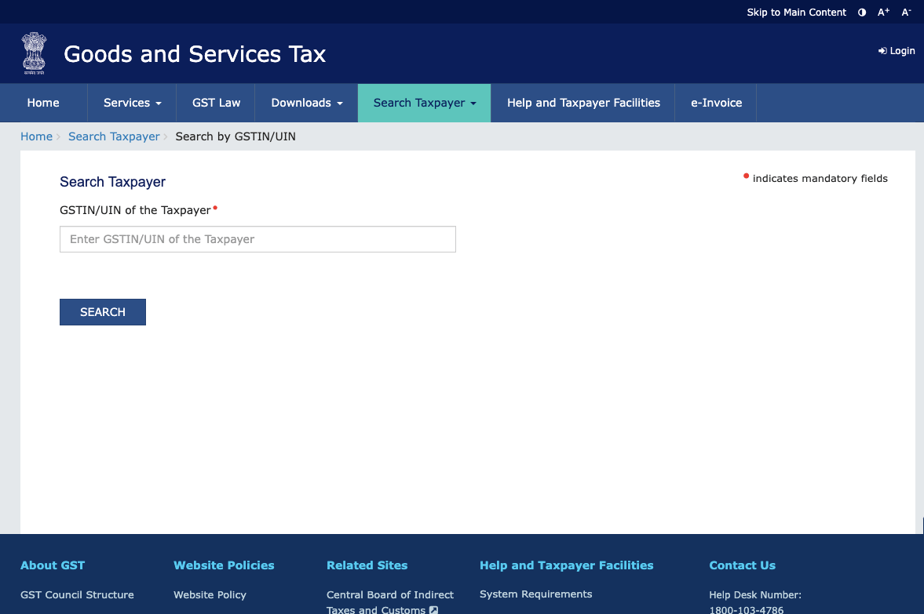This screenshot has height=614, width=924.
Task: Click the Search Taxpayer page heading
Action: tap(112, 182)
